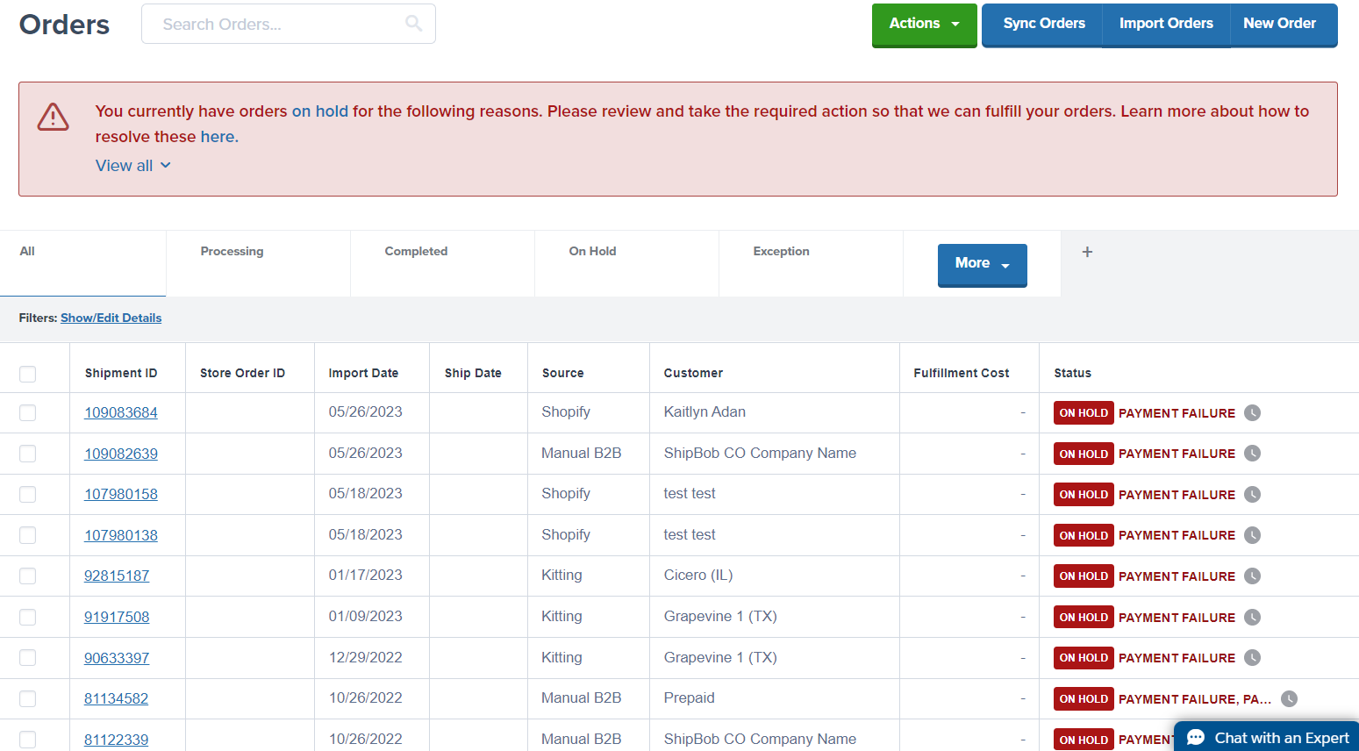This screenshot has height=751, width=1359.
Task: Open the Chat with an Expert widget
Action: pyautogui.click(x=1266, y=738)
